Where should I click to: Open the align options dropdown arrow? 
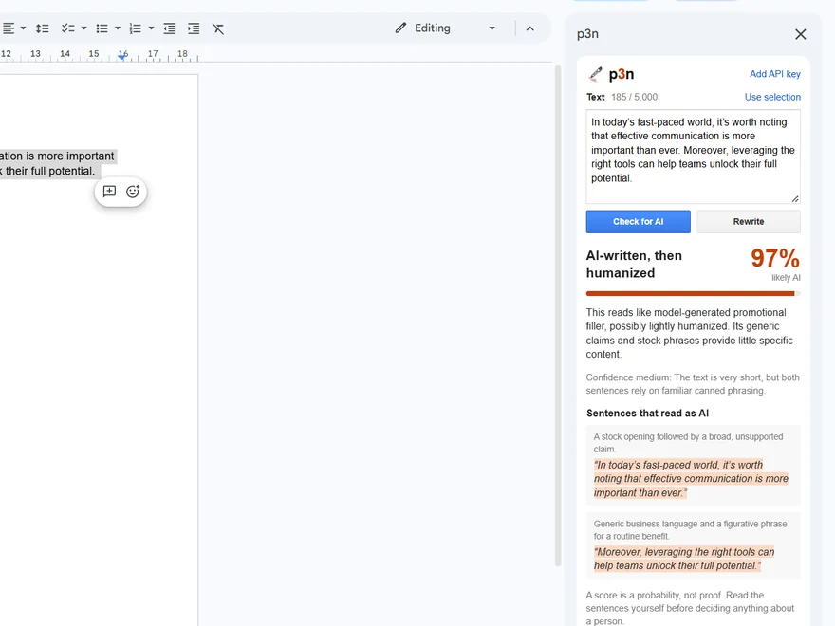point(23,28)
